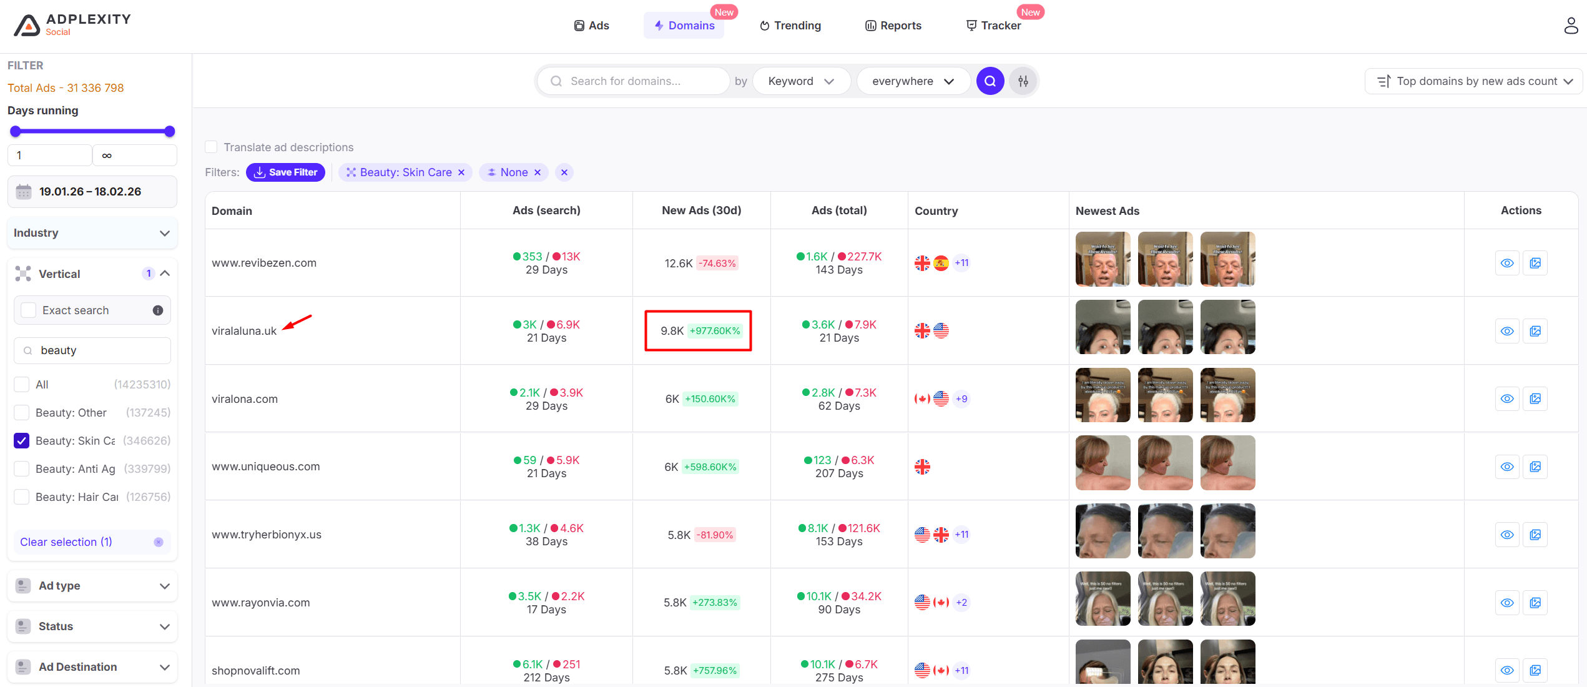1587x687 pixels.
Task: Expand the Industry filter section
Action: tap(92, 233)
